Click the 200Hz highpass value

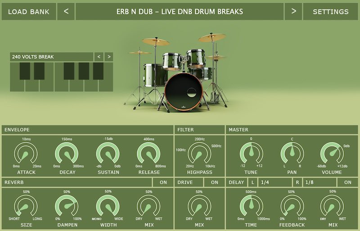click(199, 139)
